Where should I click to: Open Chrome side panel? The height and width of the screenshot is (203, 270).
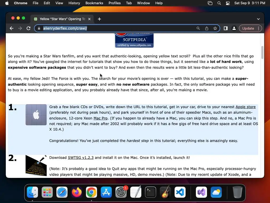[x=226, y=28]
